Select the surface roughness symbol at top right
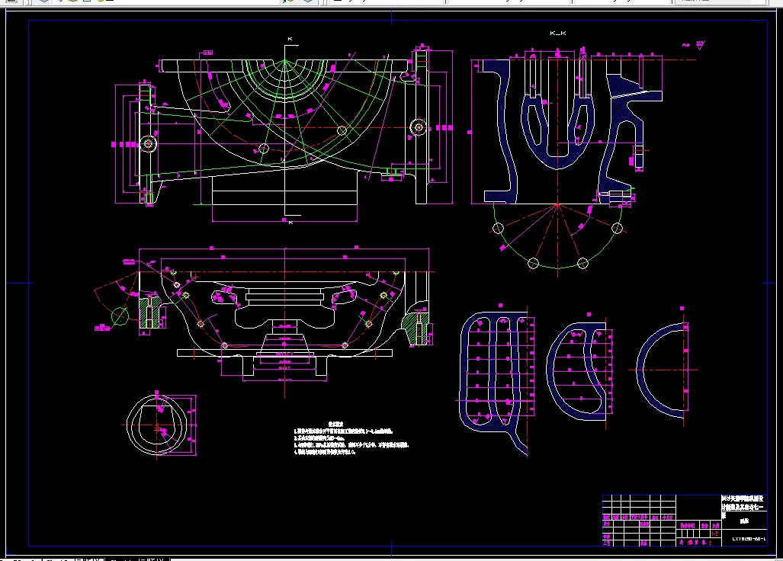Viewport: 783px width, 561px height. point(700,45)
